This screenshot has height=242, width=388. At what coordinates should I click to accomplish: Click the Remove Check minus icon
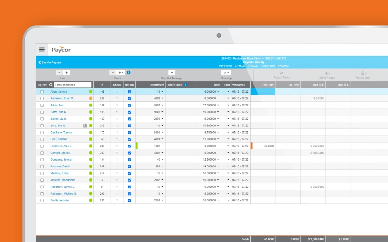(113, 72)
